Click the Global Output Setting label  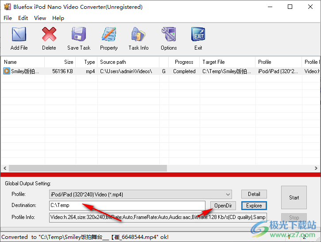pyautogui.click(x=28, y=183)
